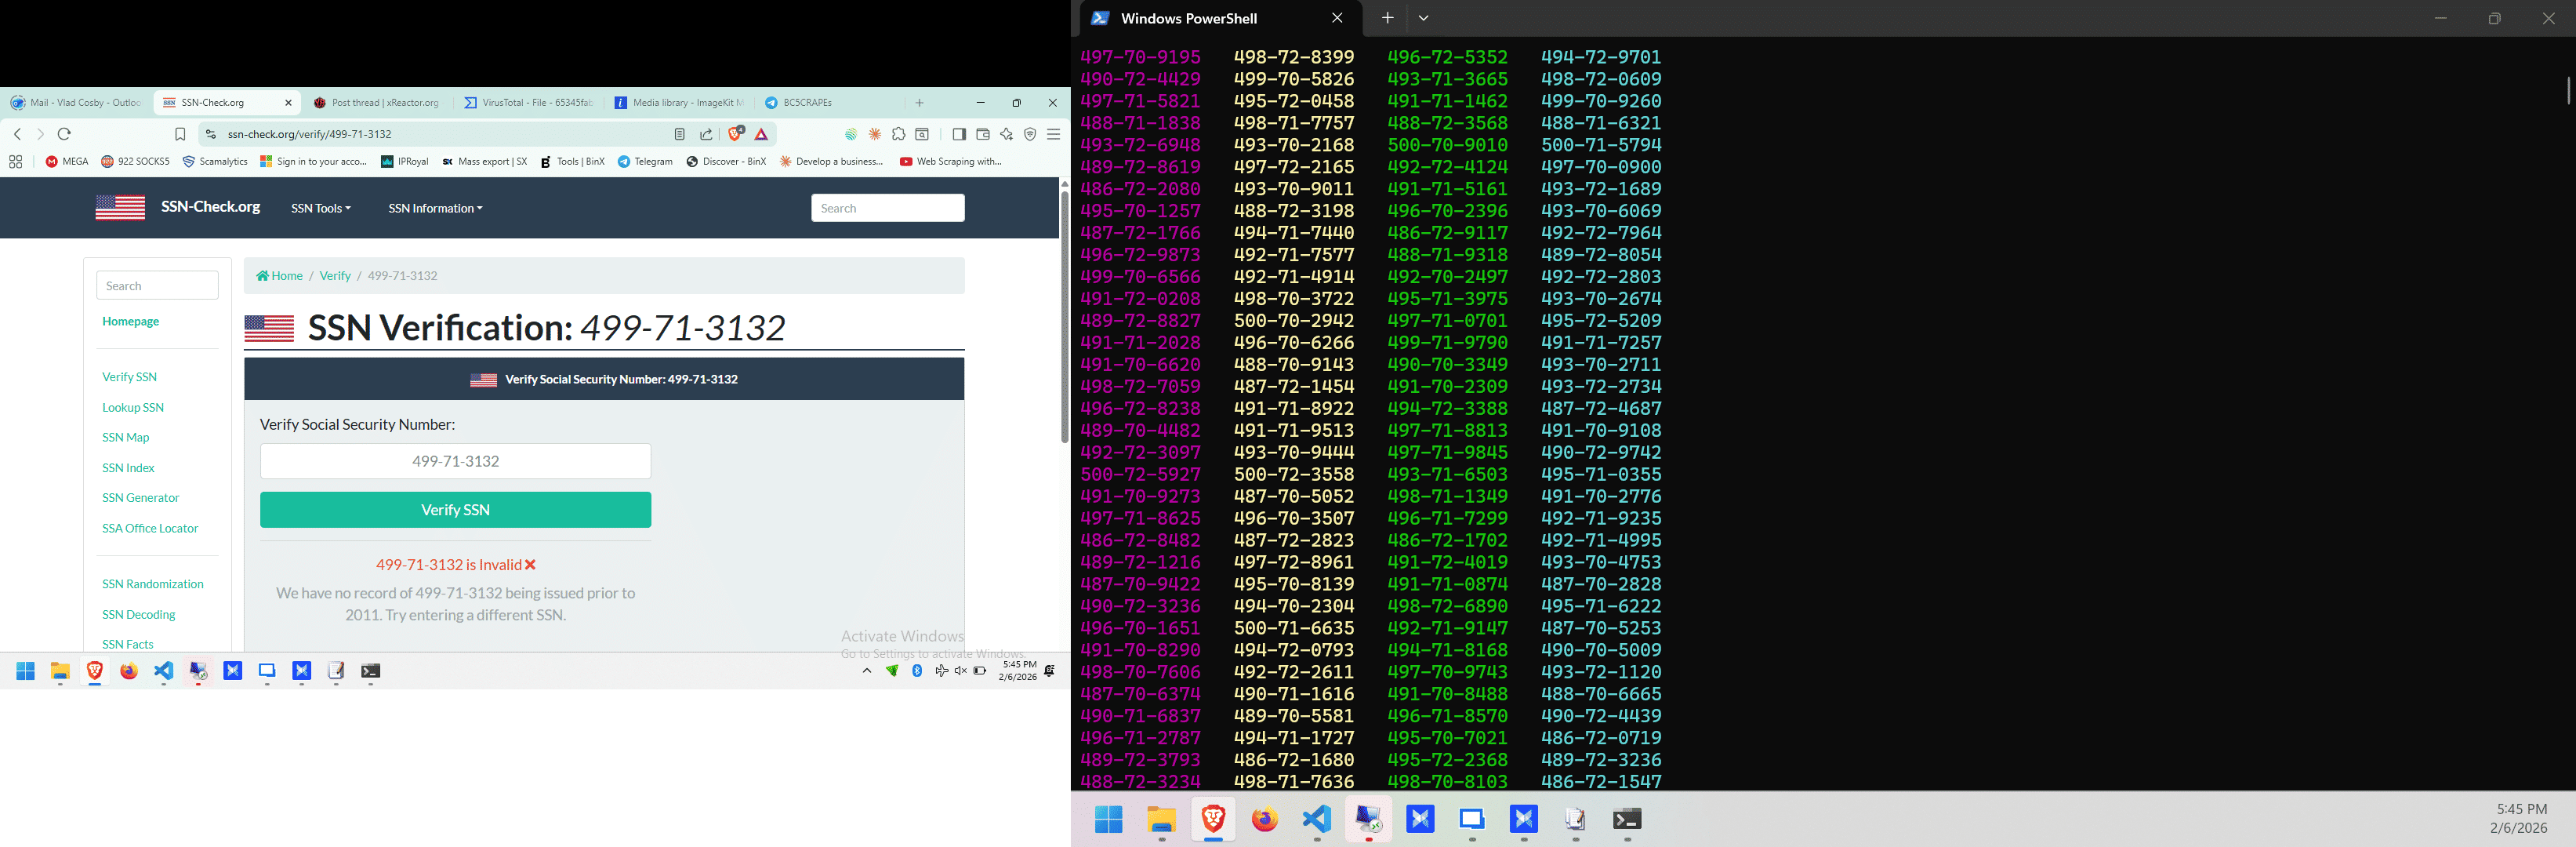Switch to the VirusTotal File tab

coord(528,102)
